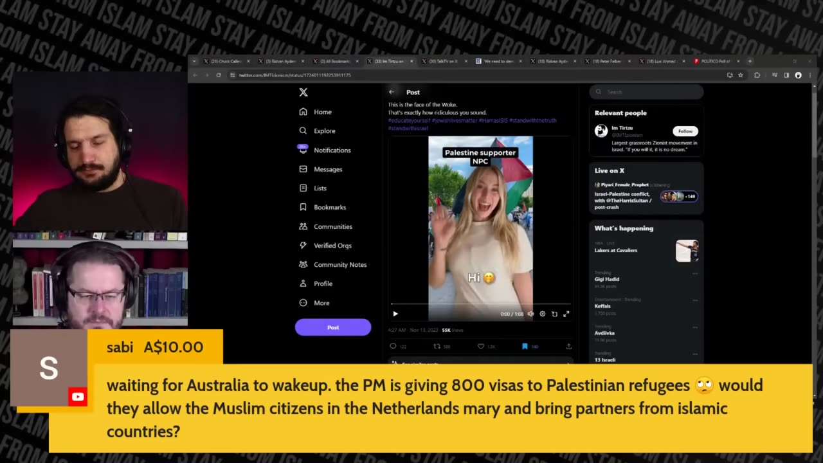Like the post with heart icon
Image resolution: width=823 pixels, height=463 pixels.
pos(481,346)
